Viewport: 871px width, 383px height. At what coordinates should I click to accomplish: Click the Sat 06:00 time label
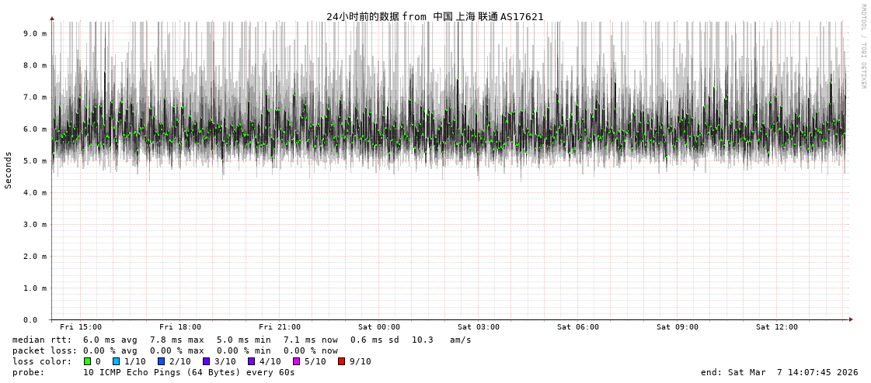(x=578, y=327)
